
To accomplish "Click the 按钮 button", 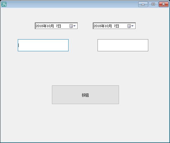I will tap(85, 95).
